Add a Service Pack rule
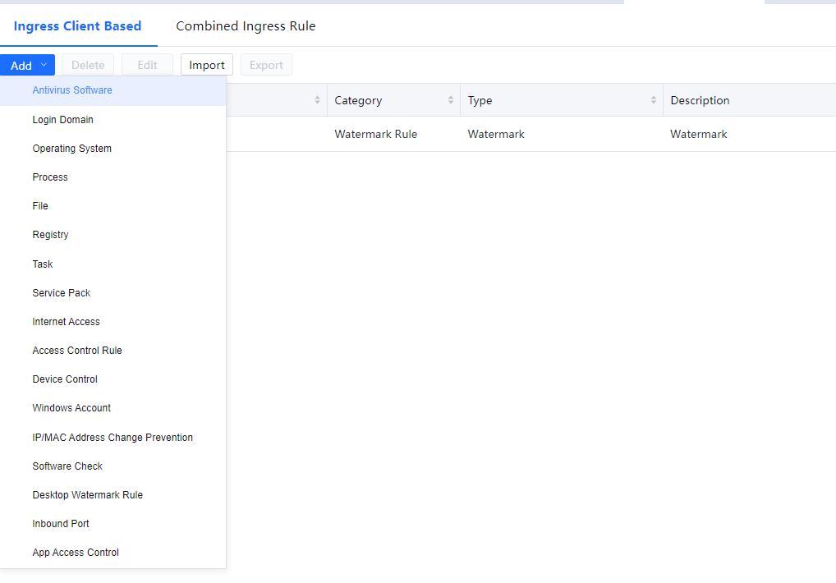The height and width of the screenshot is (583, 836). [62, 293]
